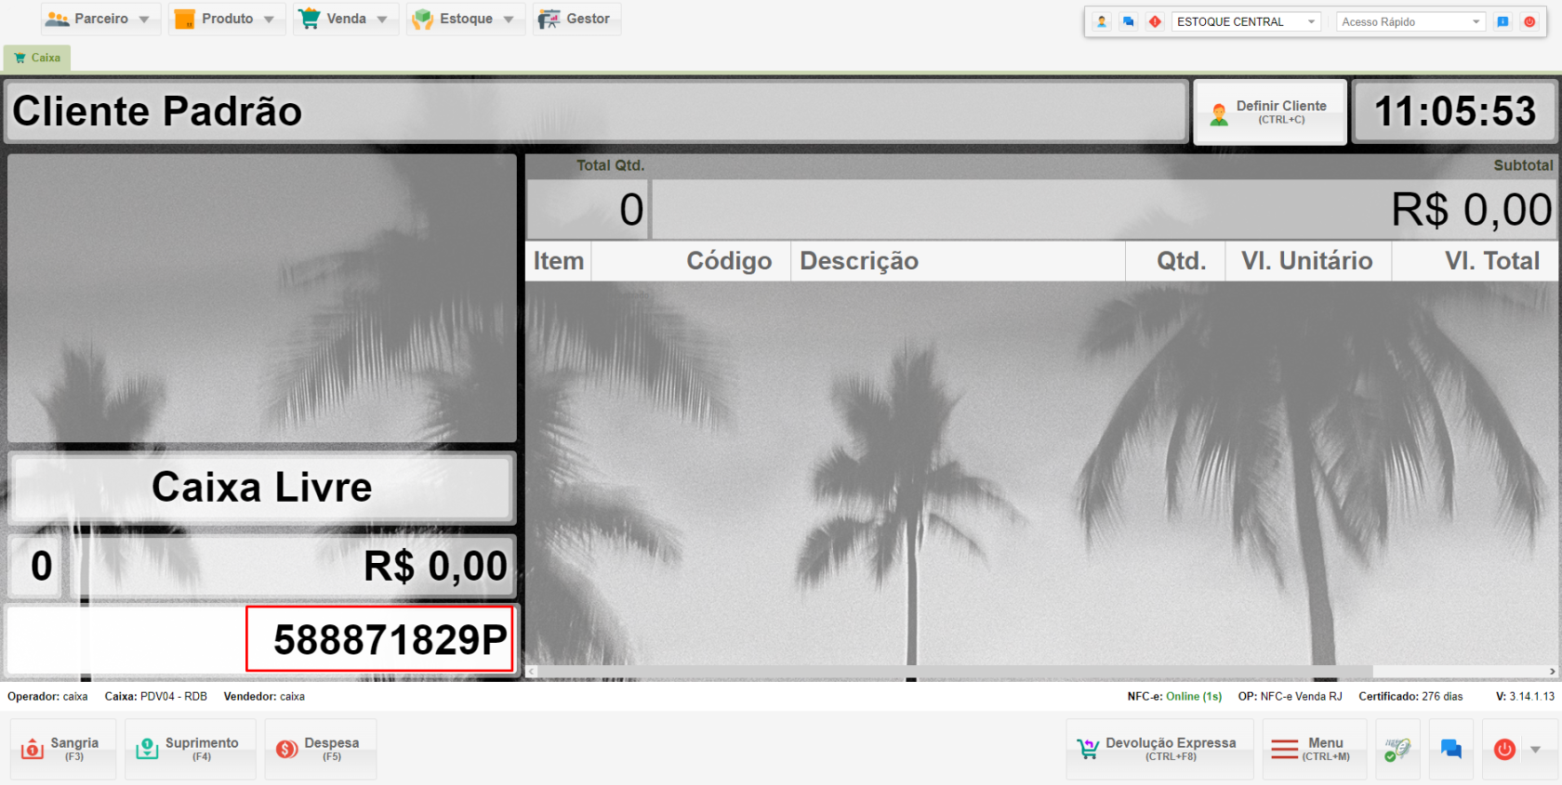Click the red diamond alert icon

[x=1155, y=21]
